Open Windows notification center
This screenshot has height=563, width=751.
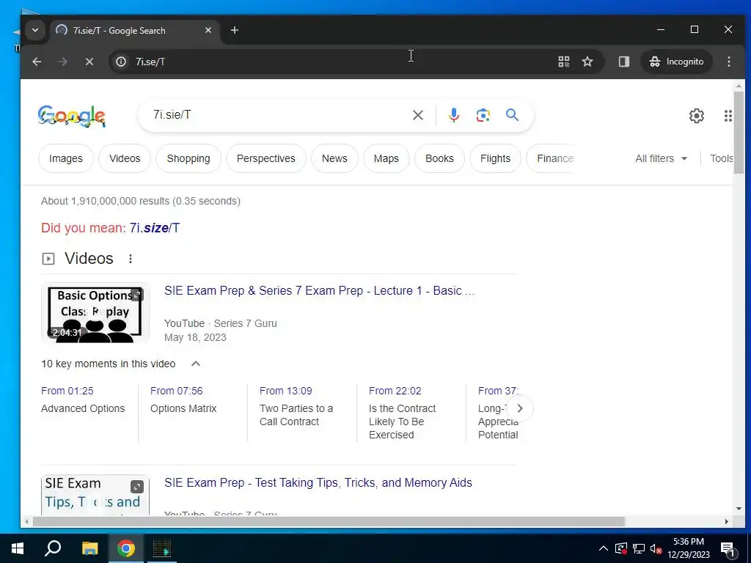click(728, 548)
